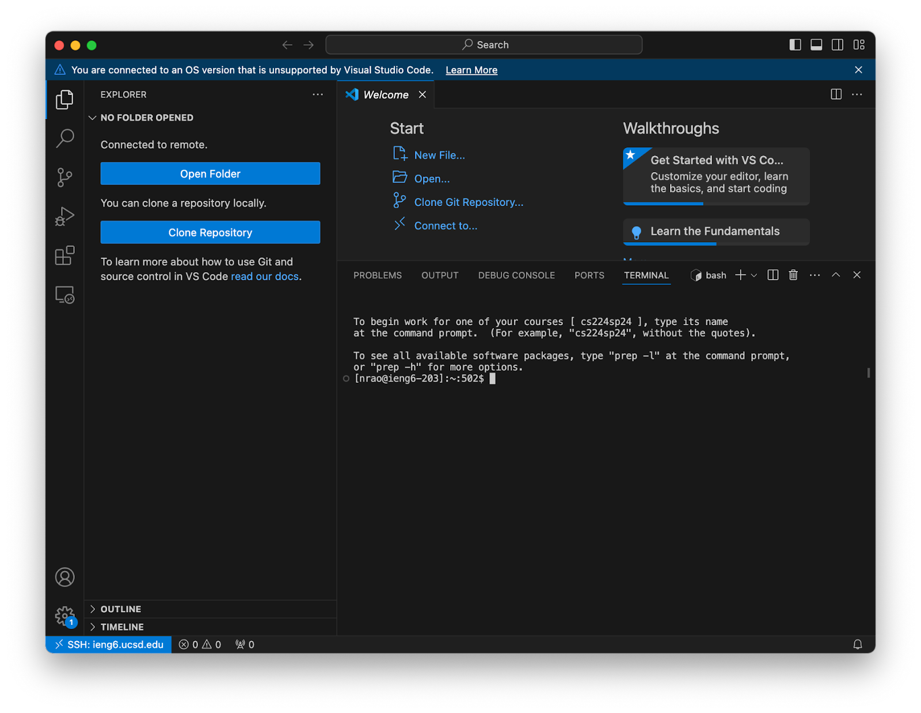
Task: Click the terminal scrollbar thumb
Action: click(868, 372)
